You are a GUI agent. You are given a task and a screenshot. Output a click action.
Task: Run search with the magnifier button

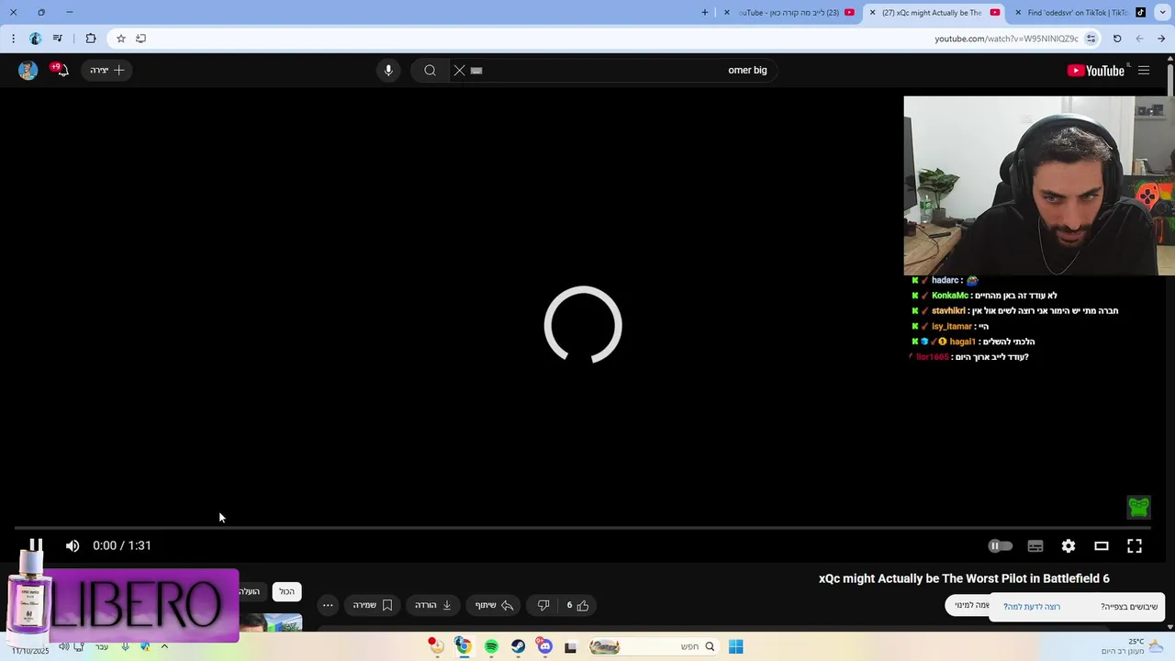(x=430, y=70)
